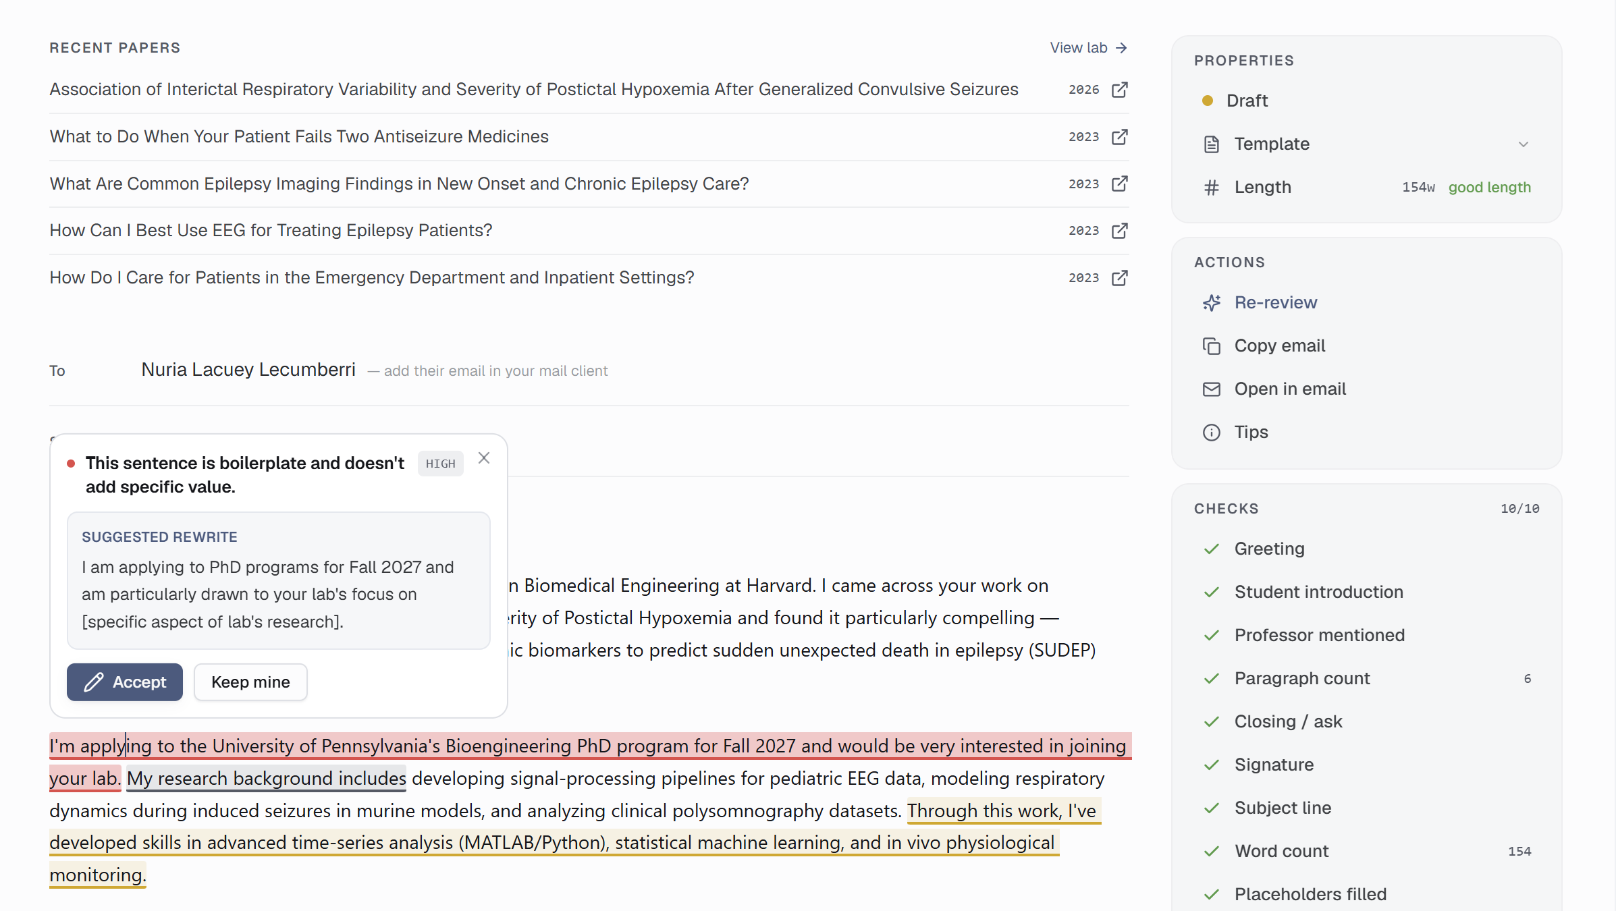Choose Keep mine for the sentence
Image resolution: width=1616 pixels, height=911 pixels.
coord(250,682)
